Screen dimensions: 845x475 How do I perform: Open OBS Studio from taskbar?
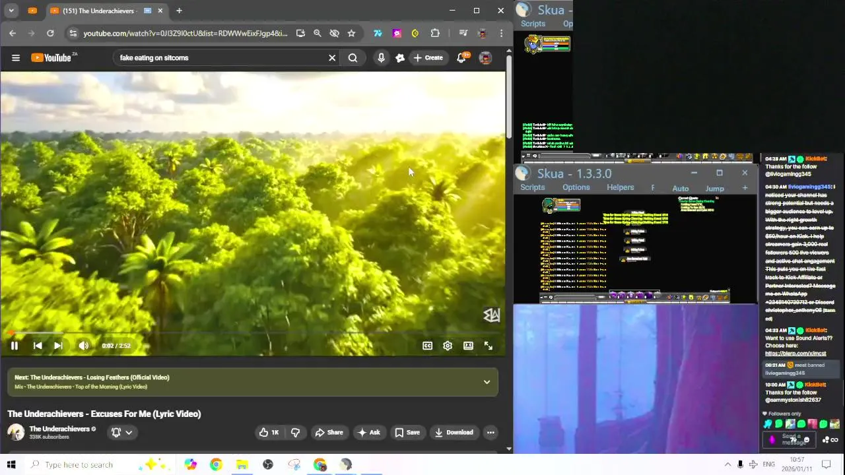click(x=268, y=464)
